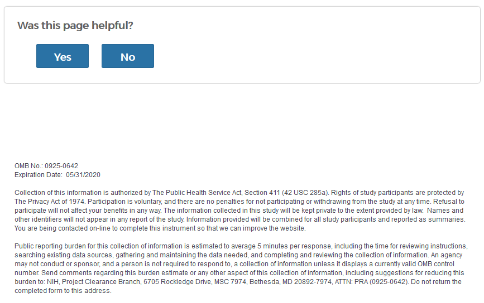The height and width of the screenshot is (303, 484).
Task: Click "improve the website" text
Action: click(x=276, y=228)
